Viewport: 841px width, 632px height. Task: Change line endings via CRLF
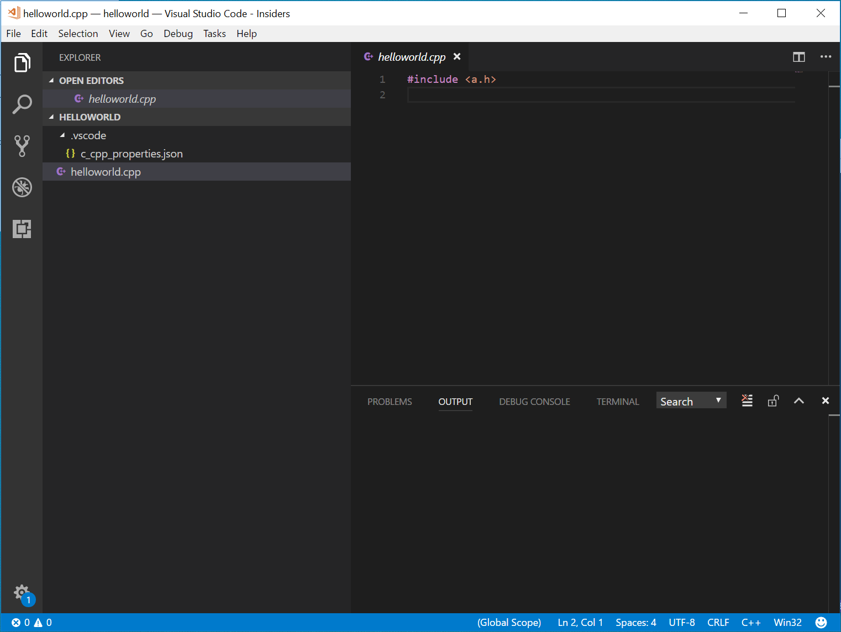click(718, 623)
